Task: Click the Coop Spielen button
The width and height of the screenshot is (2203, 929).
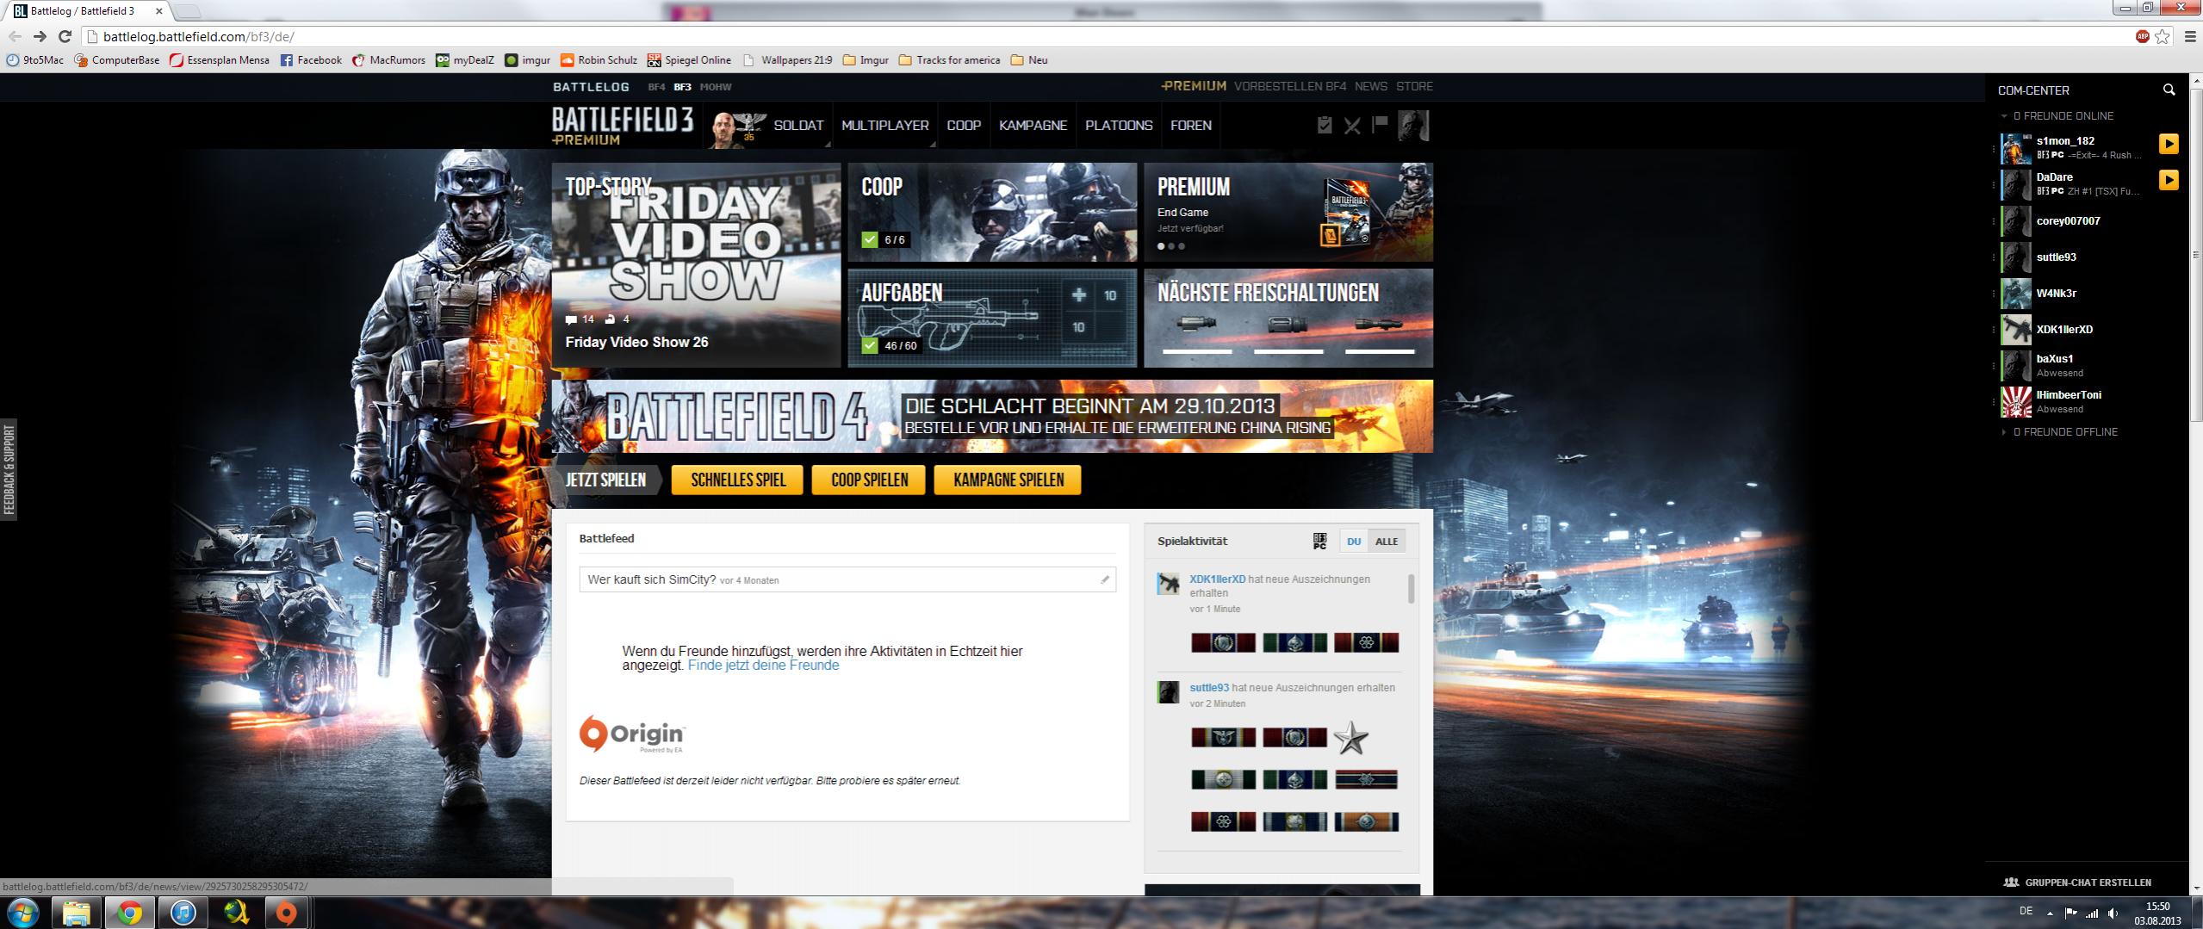Action: [x=869, y=480]
